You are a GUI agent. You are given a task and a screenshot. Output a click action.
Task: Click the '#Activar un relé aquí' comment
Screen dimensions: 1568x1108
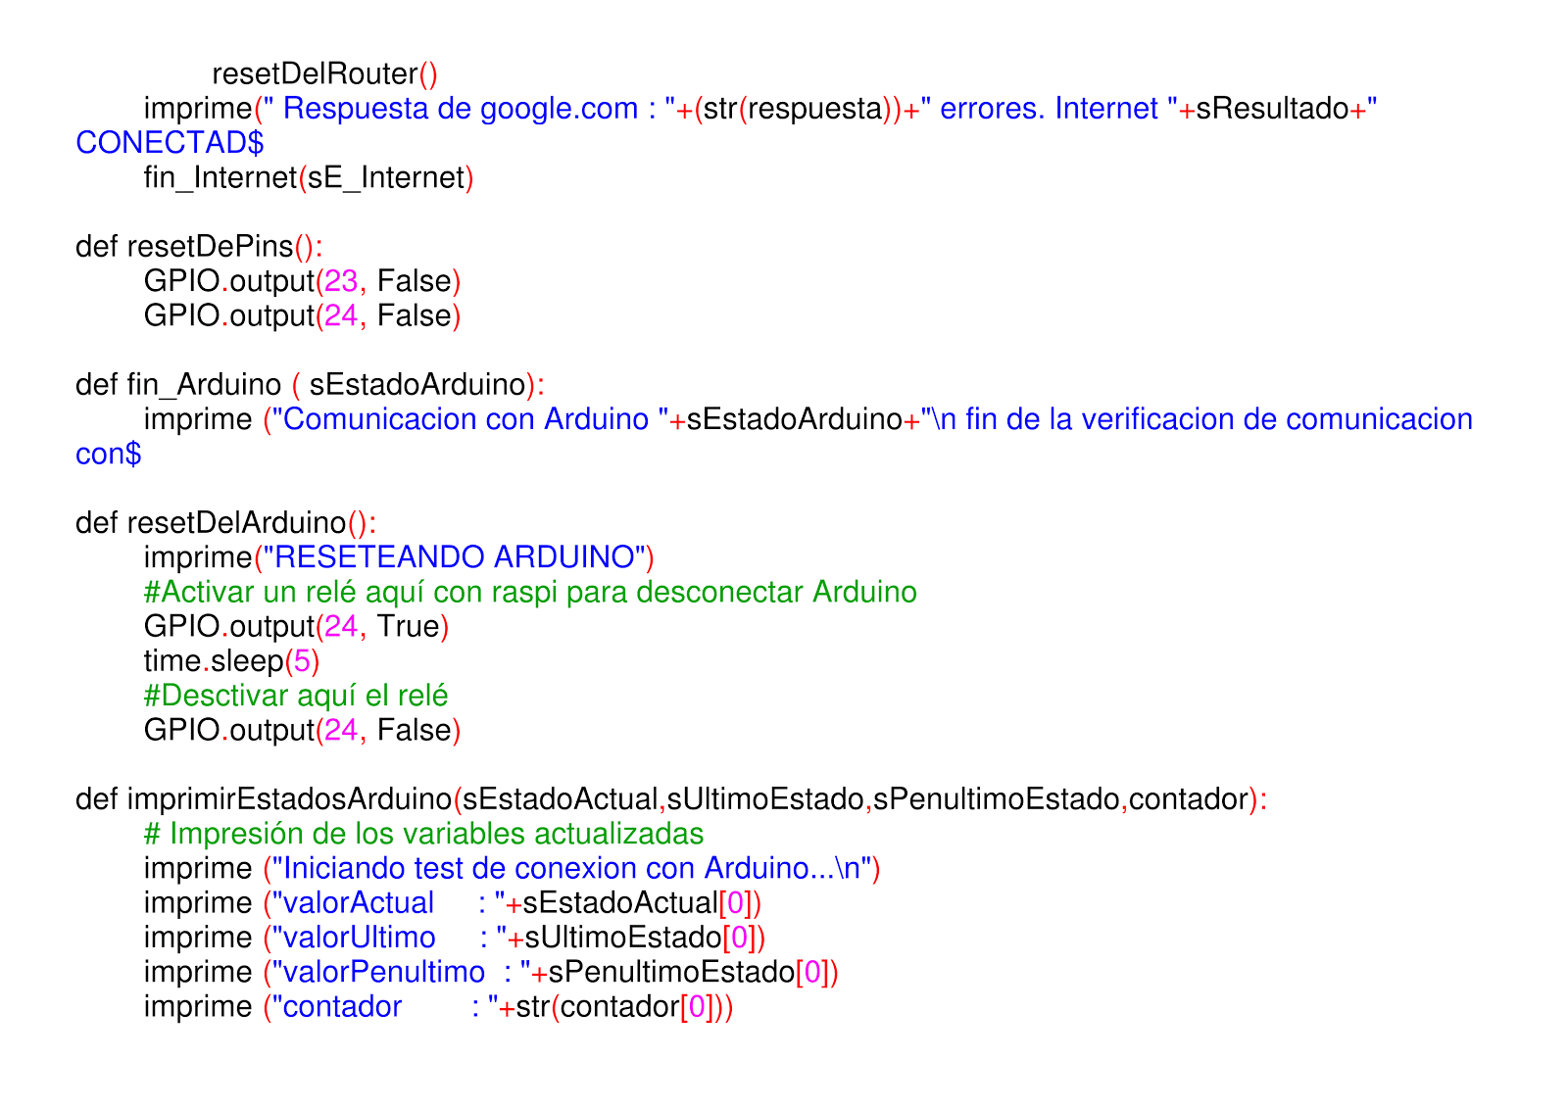point(530,593)
